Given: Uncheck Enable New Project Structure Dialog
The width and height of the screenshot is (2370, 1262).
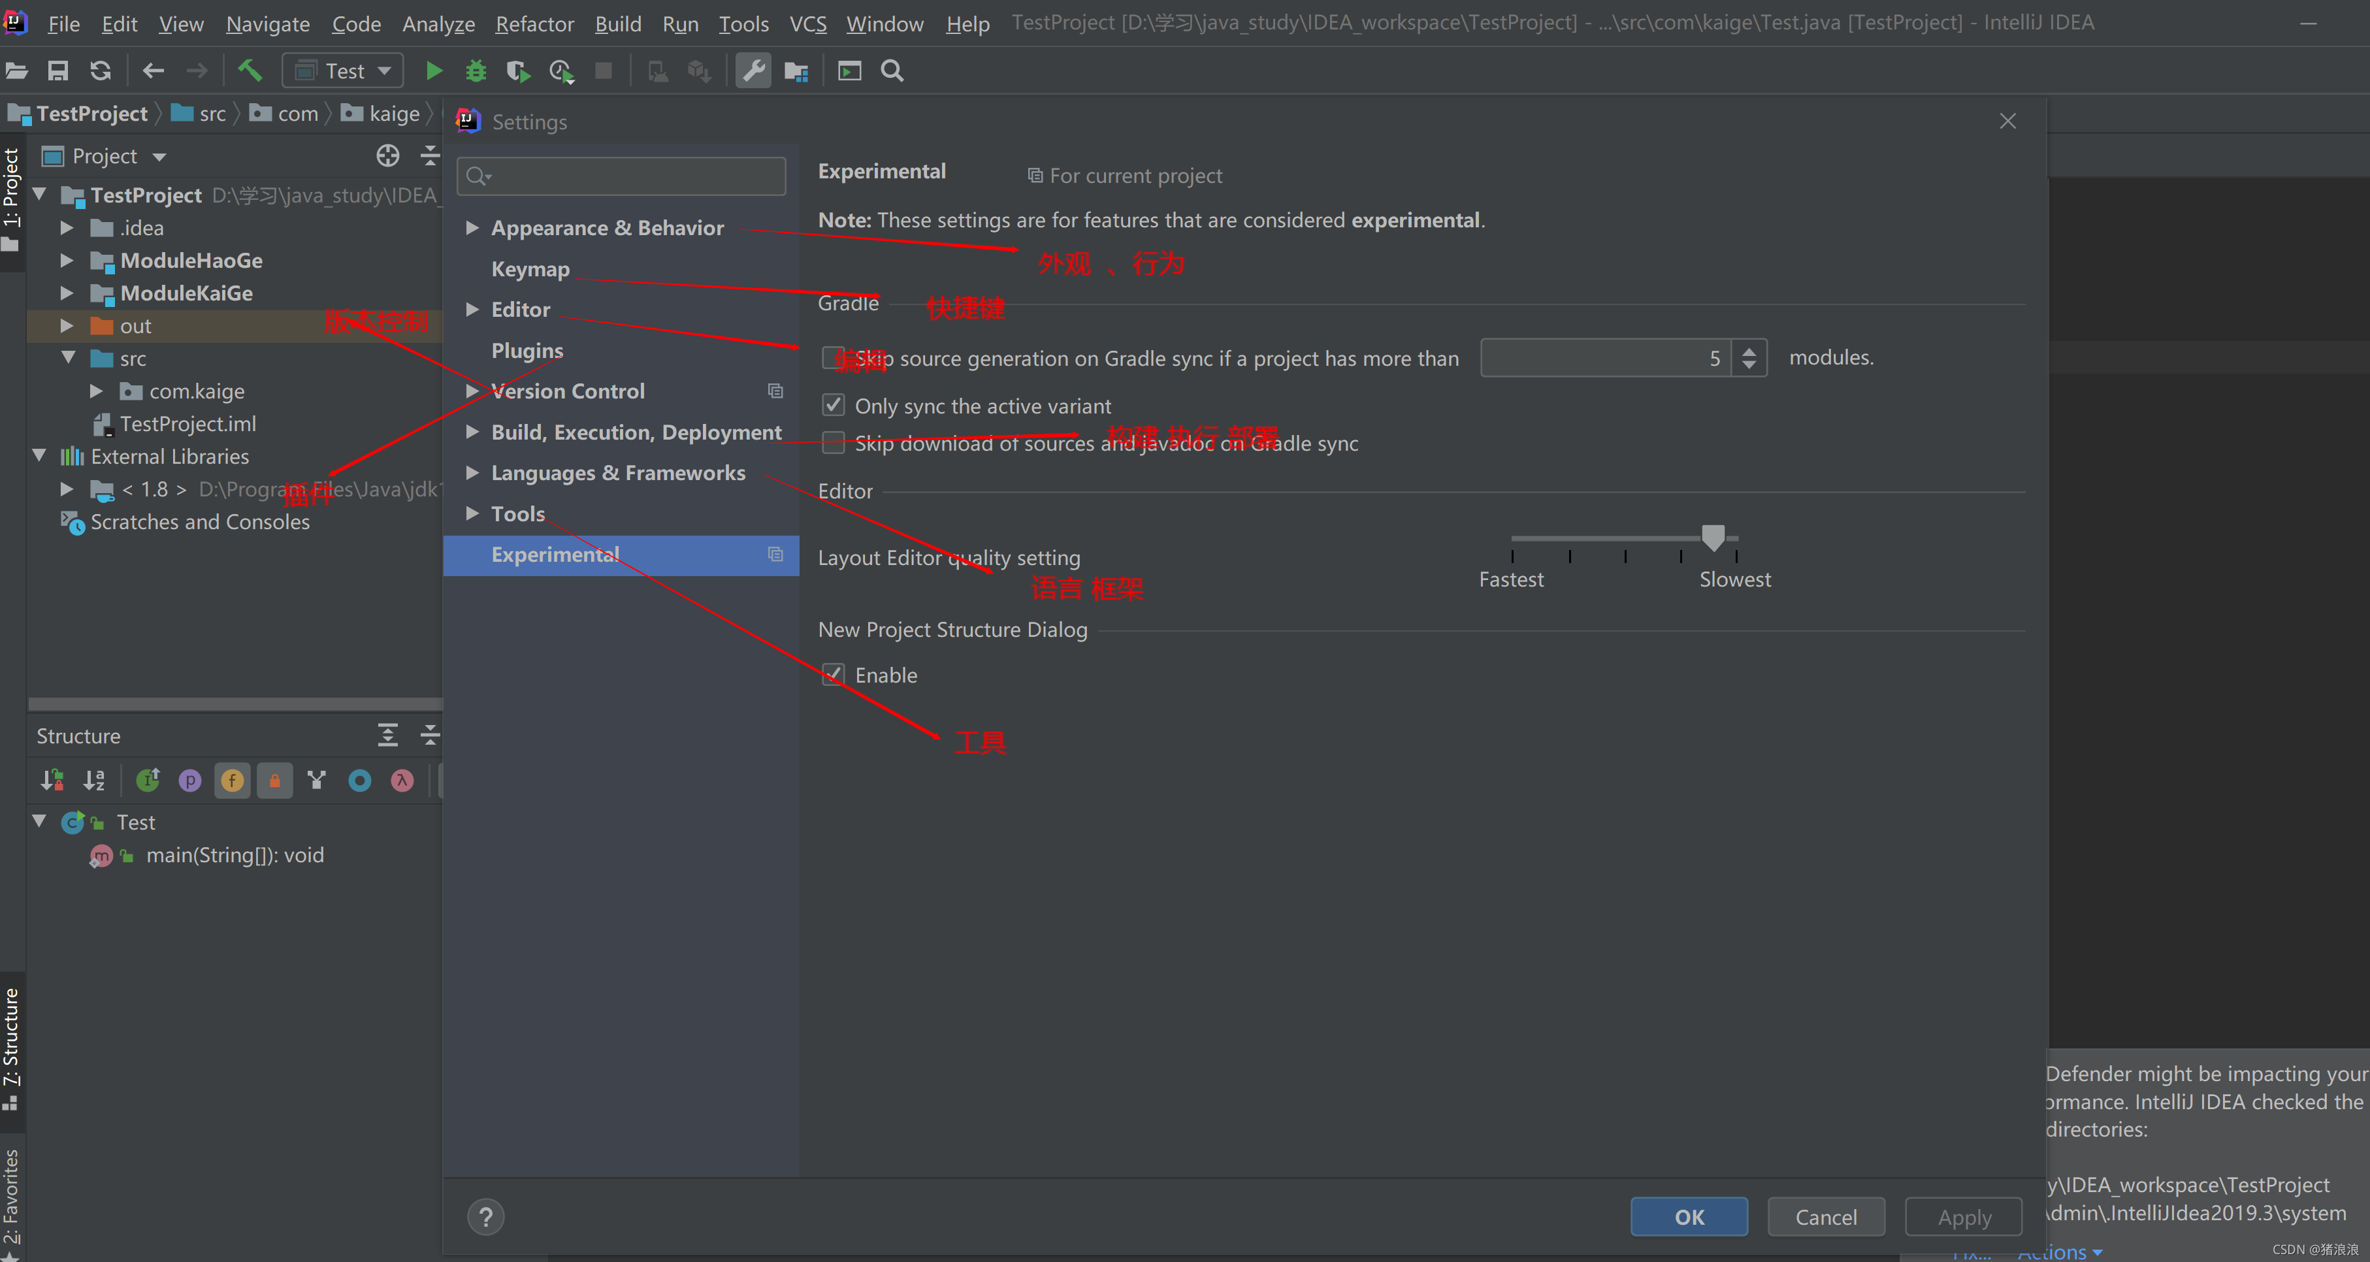Looking at the screenshot, I should coord(833,674).
